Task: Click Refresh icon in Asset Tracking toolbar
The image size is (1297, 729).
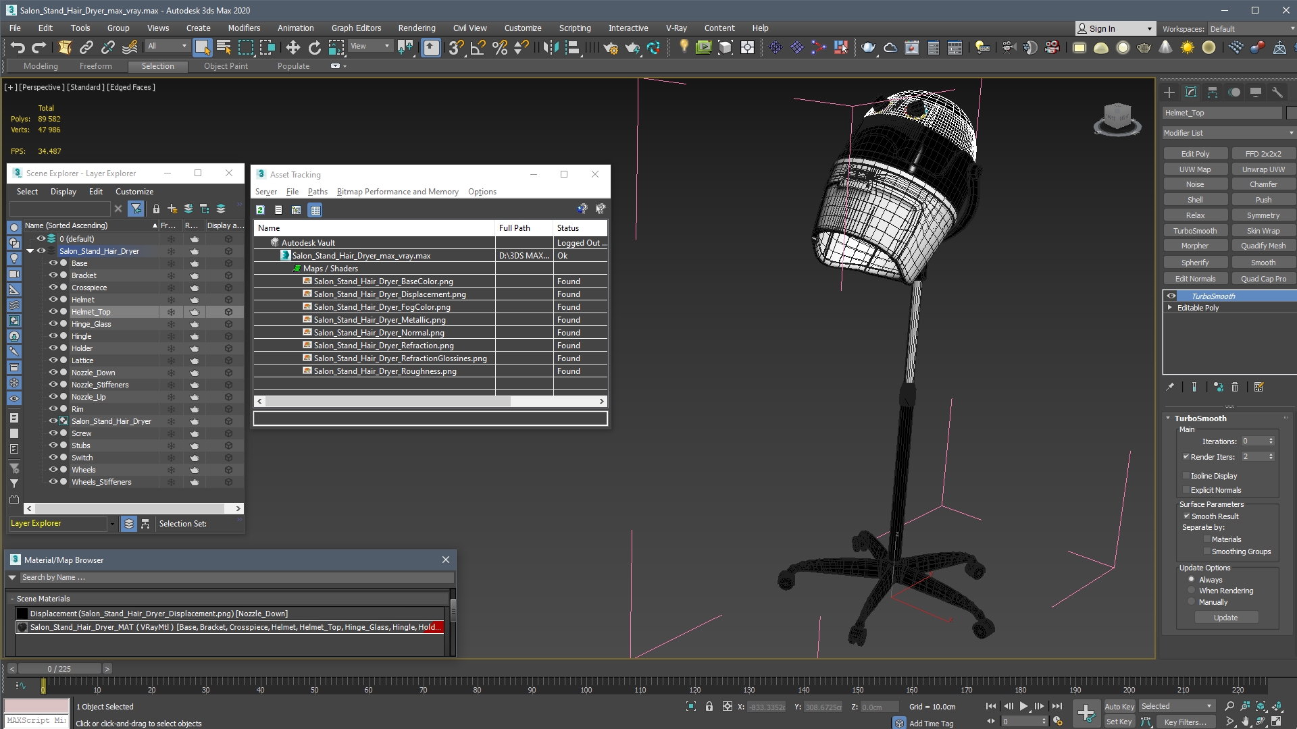Action: [x=261, y=210]
